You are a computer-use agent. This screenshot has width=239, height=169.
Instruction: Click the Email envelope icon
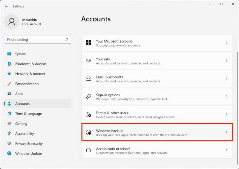point(88,79)
